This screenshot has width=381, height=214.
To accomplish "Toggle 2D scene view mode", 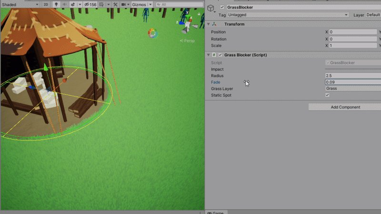I will tap(46, 4).
